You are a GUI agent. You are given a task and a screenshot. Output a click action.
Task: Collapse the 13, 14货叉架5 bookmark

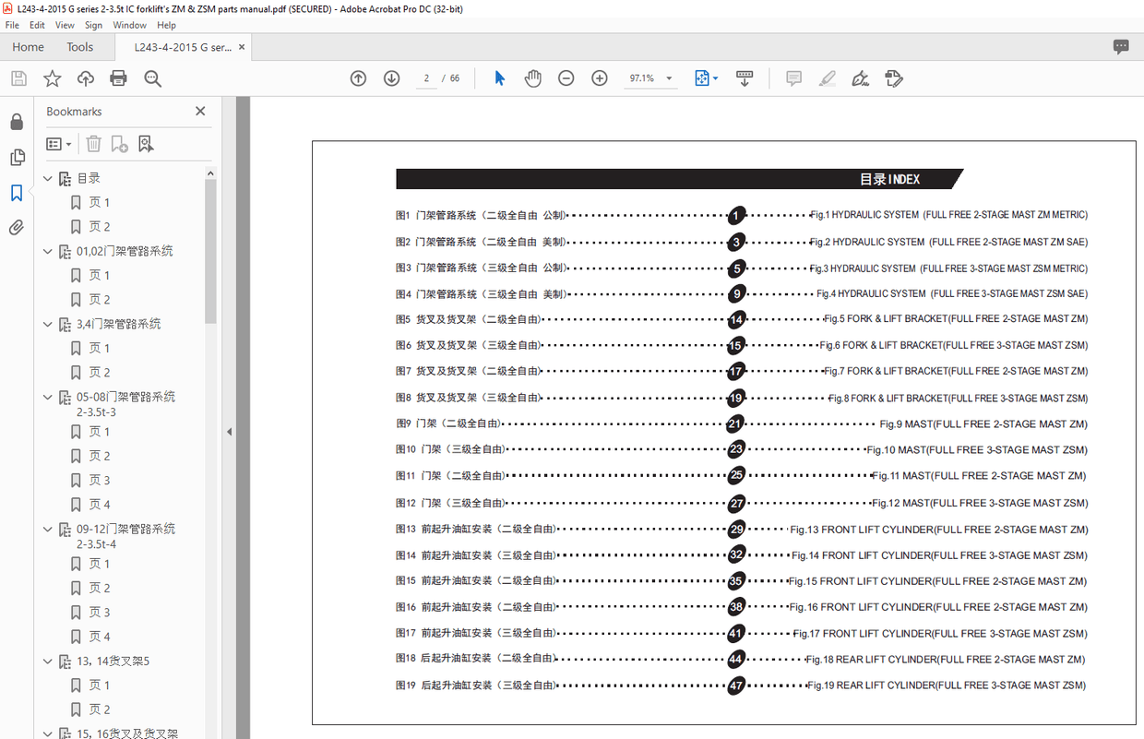click(49, 662)
